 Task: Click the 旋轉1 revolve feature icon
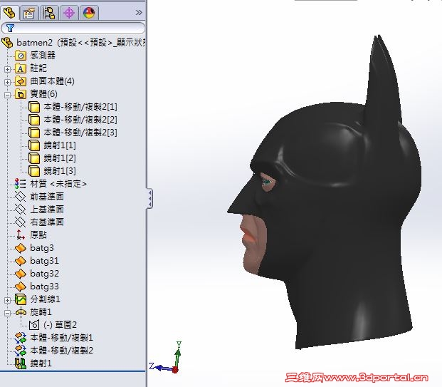[21, 312]
